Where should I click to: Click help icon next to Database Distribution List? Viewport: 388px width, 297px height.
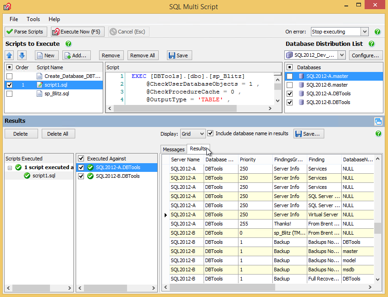(x=371, y=44)
